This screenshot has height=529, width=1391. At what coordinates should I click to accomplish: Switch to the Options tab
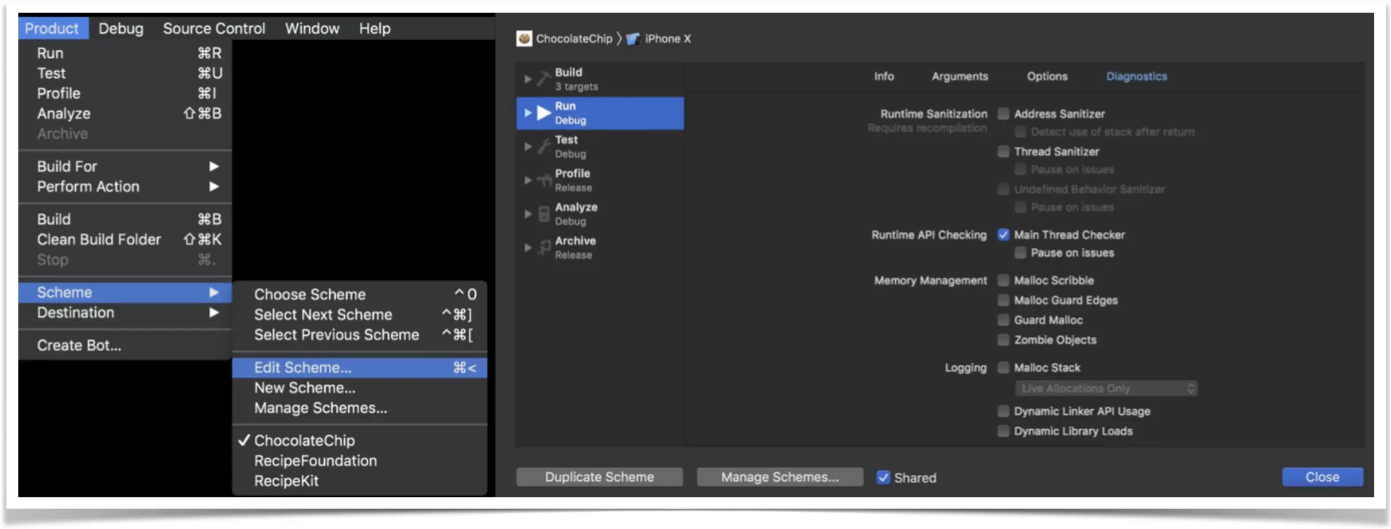click(x=1047, y=76)
